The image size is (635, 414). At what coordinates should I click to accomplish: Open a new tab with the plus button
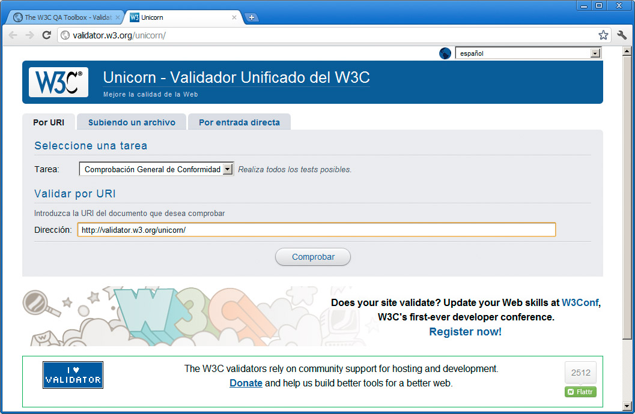point(252,17)
